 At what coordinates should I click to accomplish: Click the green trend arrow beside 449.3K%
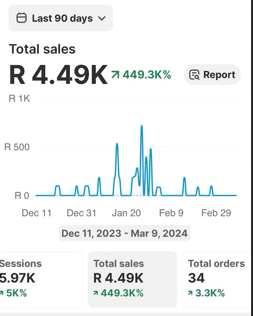coord(115,75)
